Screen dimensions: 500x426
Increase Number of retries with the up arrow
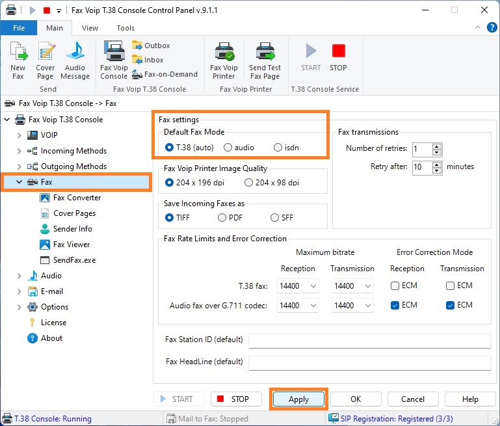click(436, 146)
